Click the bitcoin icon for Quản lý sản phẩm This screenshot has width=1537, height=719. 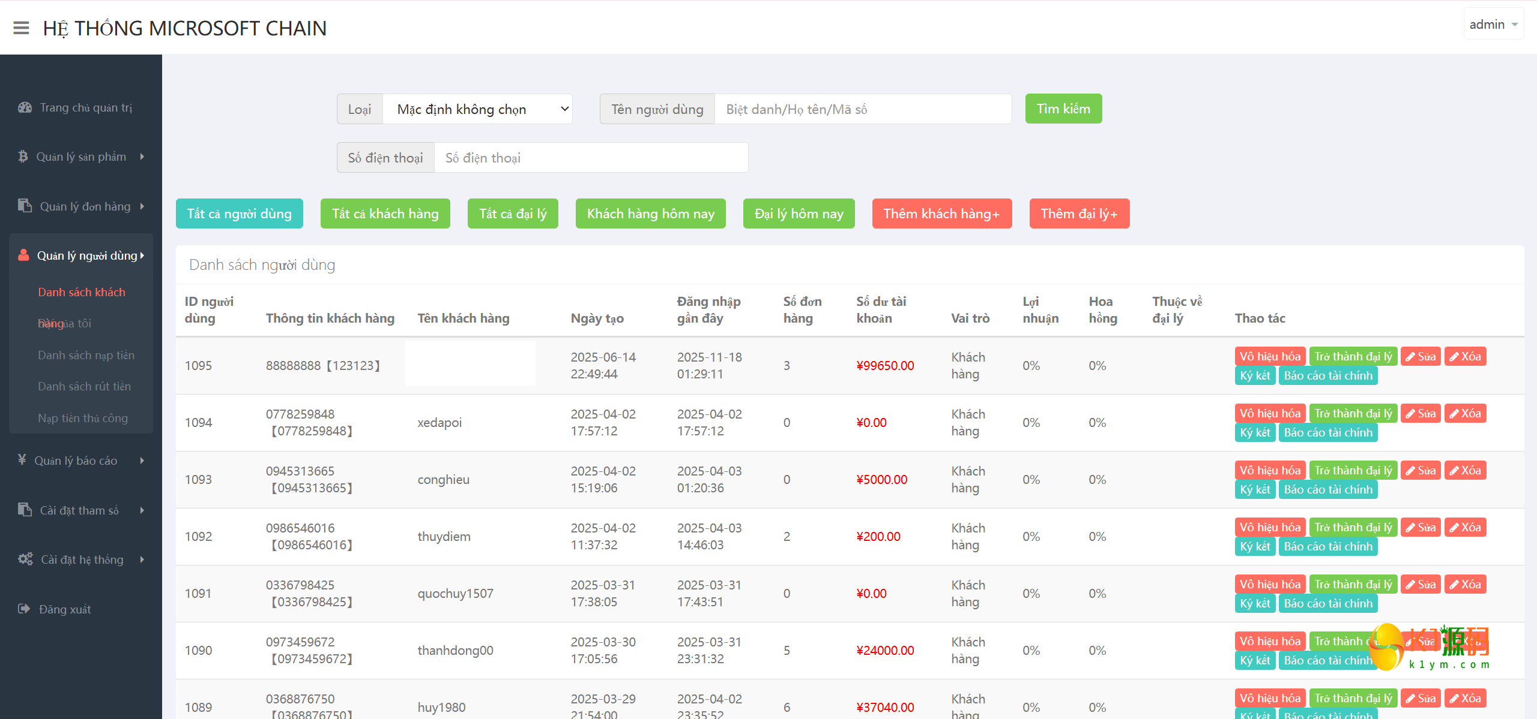pos(23,157)
